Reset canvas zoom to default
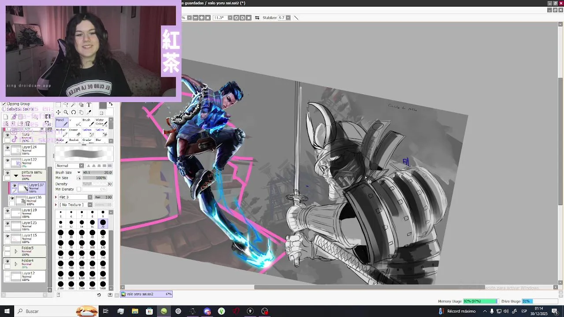The width and height of the screenshot is (564, 317). point(208,18)
